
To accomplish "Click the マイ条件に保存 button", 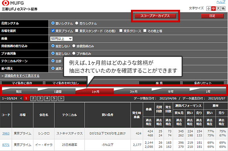I will point(22,83).
